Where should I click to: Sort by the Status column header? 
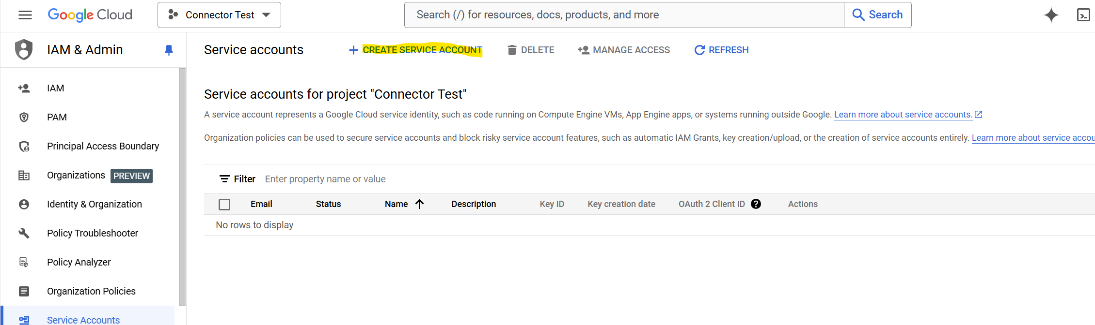coord(328,204)
